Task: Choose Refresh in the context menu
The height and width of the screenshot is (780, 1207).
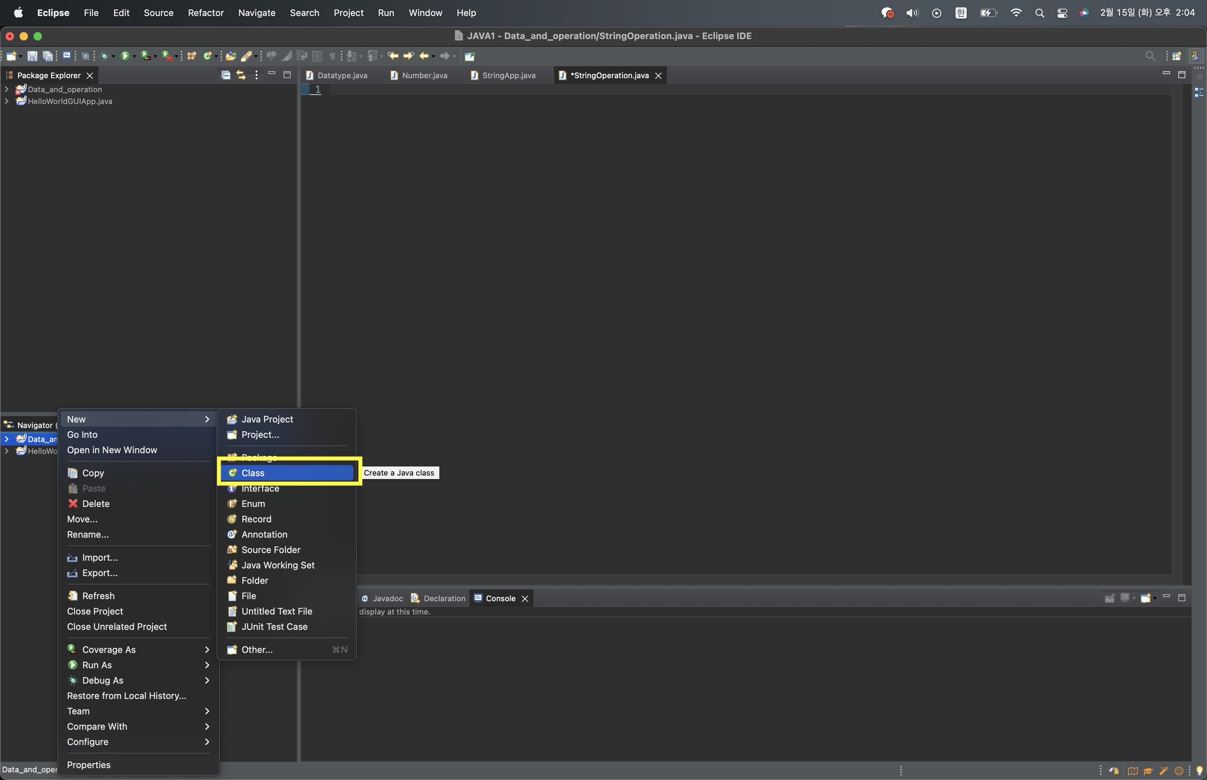Action: (x=98, y=596)
